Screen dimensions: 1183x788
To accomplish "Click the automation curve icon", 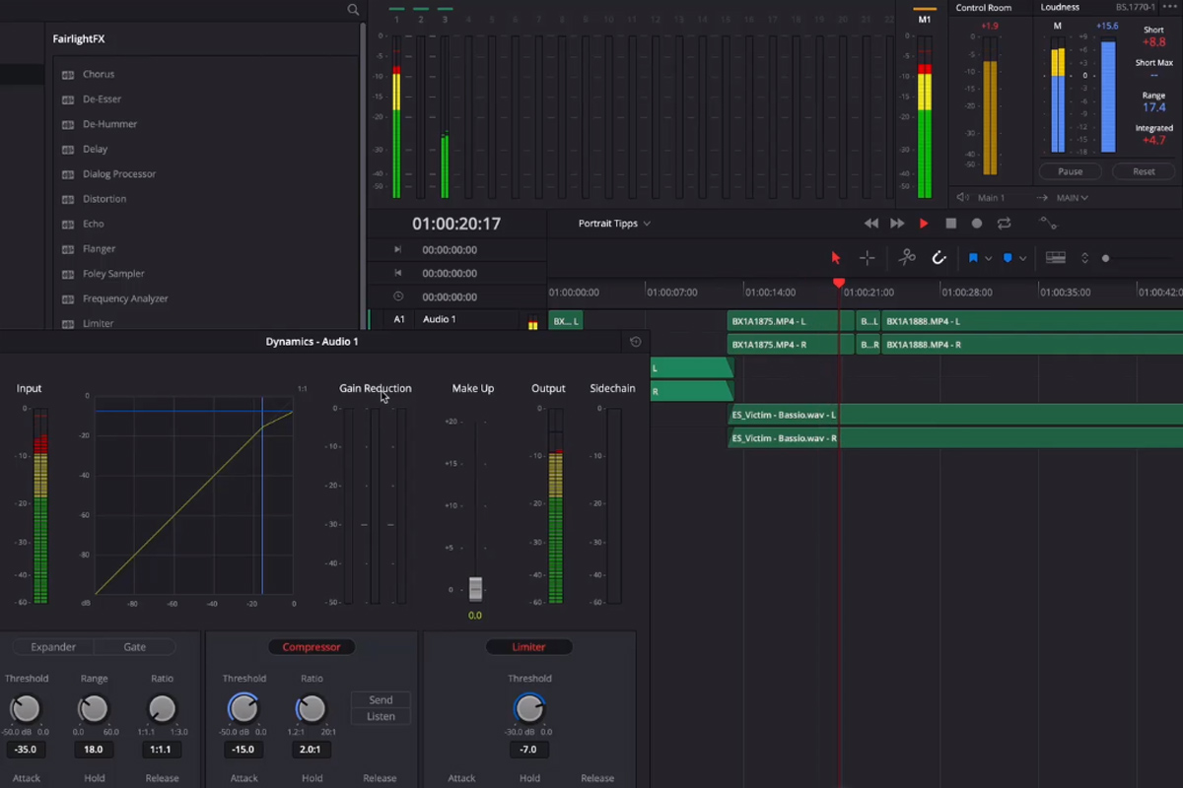I will [x=1048, y=224].
